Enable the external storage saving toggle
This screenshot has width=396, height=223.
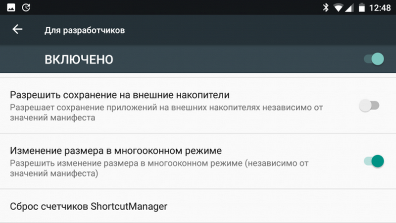[x=369, y=106]
